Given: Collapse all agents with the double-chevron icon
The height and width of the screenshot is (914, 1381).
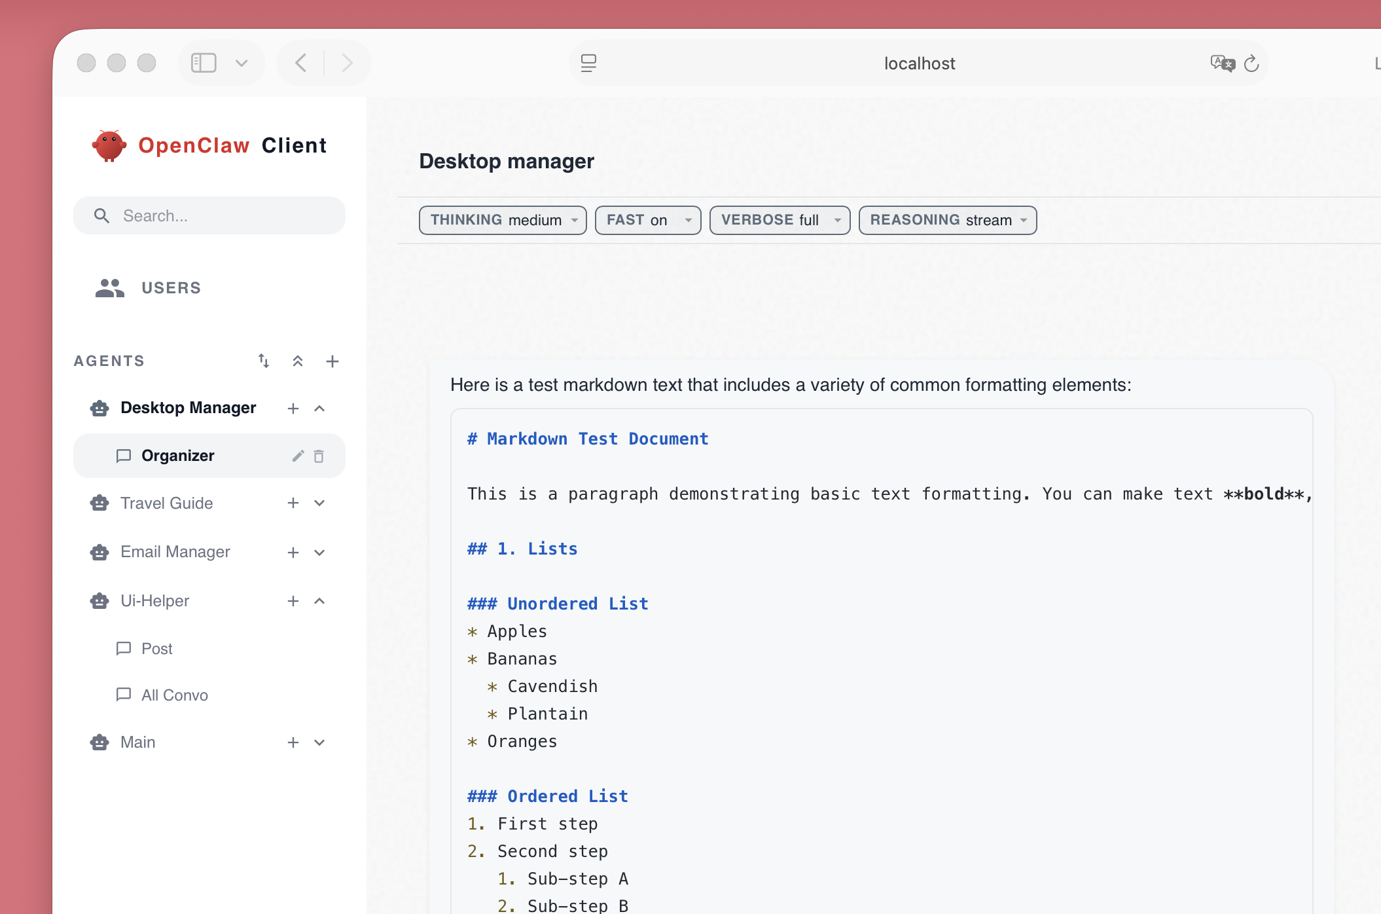Looking at the screenshot, I should [298, 361].
